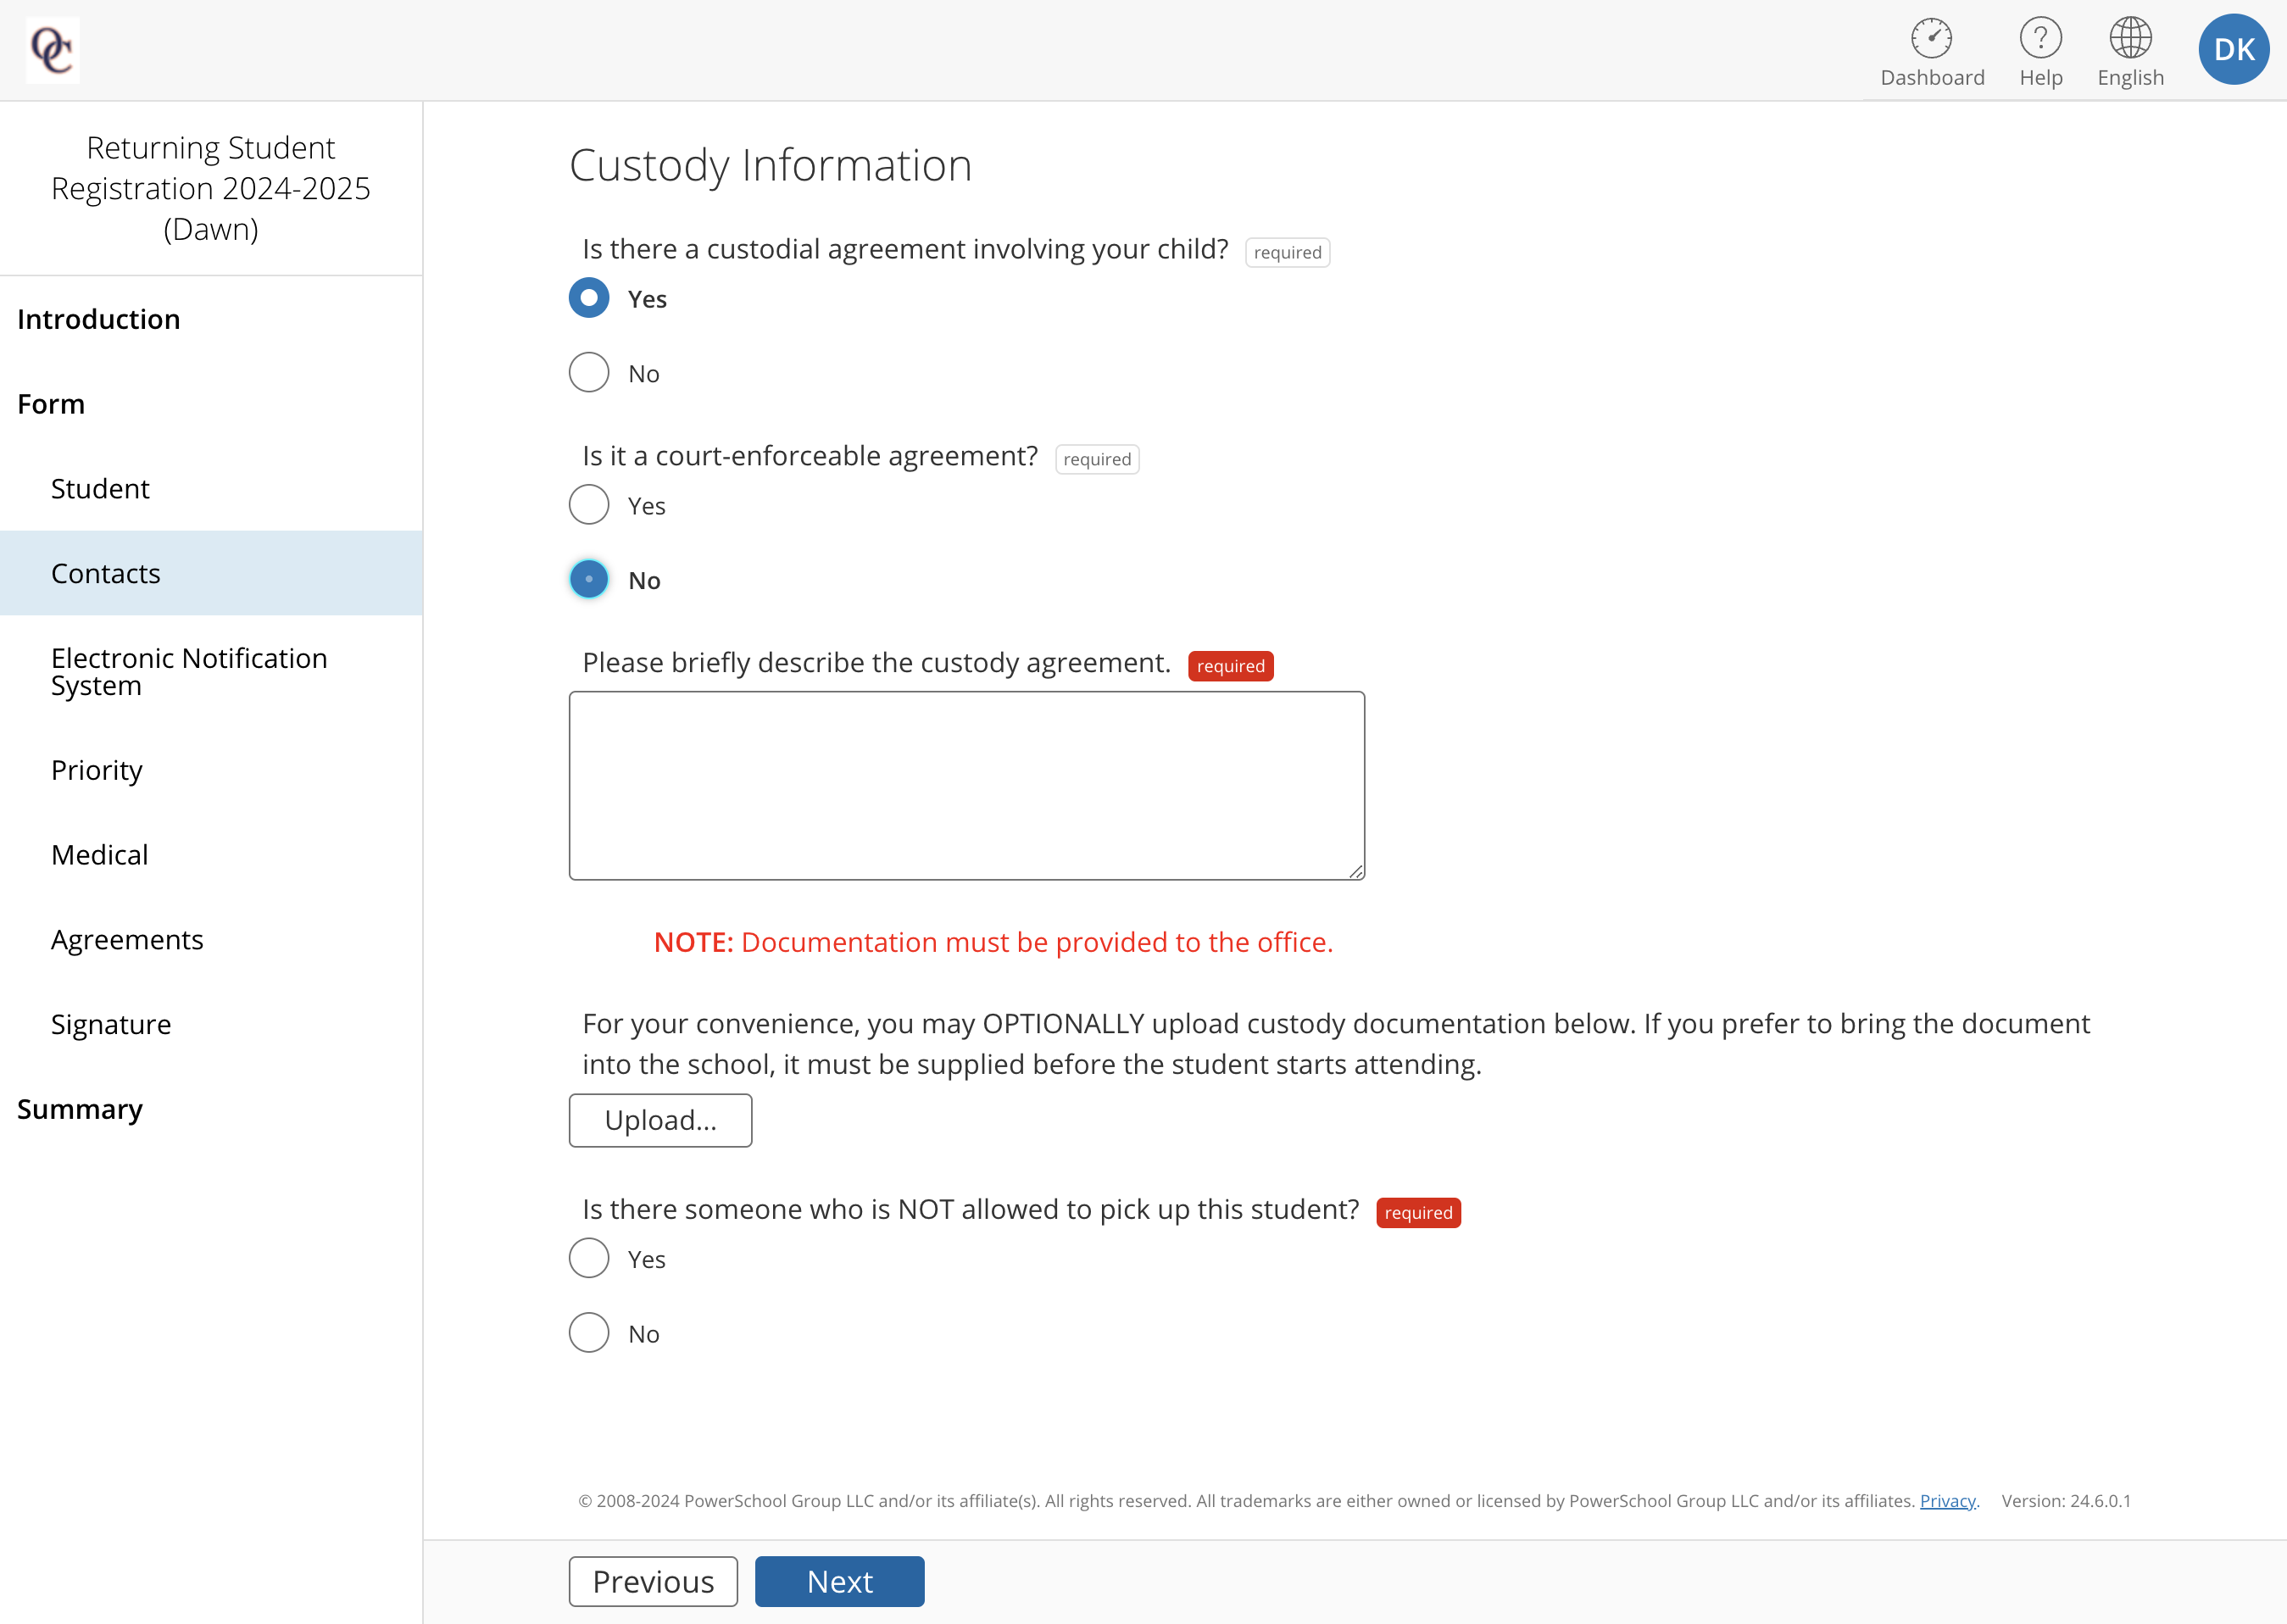Viewport: 2287px width, 1624px height.
Task: Click the Upload... button
Action: (660, 1120)
